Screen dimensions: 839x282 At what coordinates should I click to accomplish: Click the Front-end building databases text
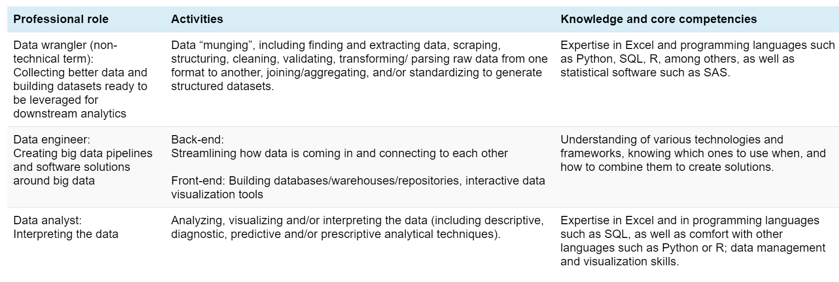(x=358, y=188)
